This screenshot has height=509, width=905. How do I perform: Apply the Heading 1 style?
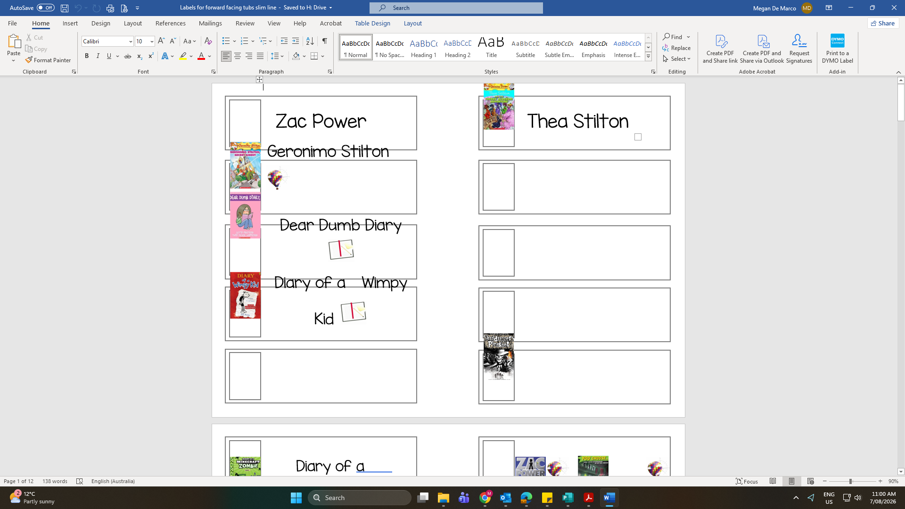click(x=424, y=47)
